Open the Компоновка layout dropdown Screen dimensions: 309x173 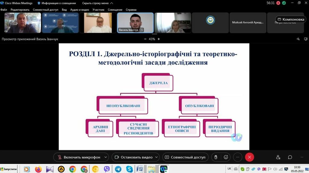[291, 19]
